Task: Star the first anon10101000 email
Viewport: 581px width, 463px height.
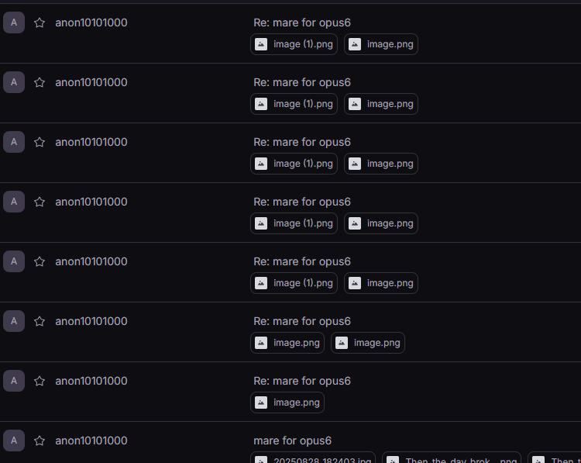Action: coord(40,22)
